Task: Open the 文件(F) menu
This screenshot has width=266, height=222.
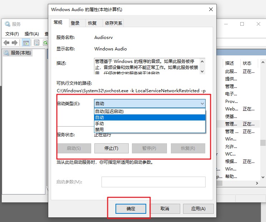Action: (x=12, y=34)
